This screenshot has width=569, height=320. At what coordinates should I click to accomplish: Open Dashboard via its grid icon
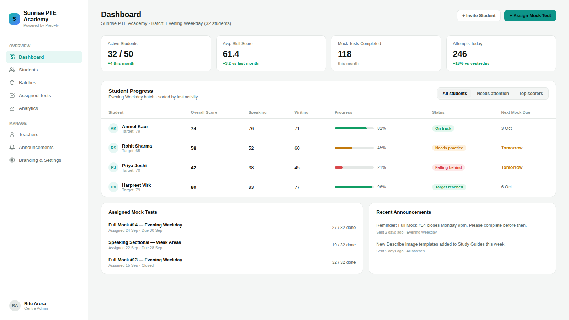pyautogui.click(x=12, y=57)
